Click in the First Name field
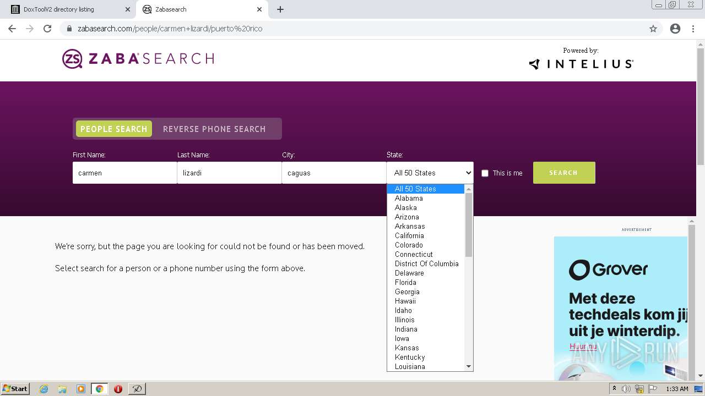The width and height of the screenshot is (705, 396). tap(124, 173)
